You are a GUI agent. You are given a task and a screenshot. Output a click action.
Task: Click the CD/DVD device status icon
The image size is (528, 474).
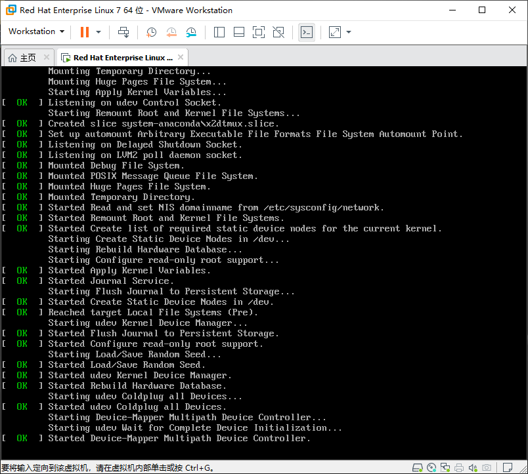(x=432, y=467)
